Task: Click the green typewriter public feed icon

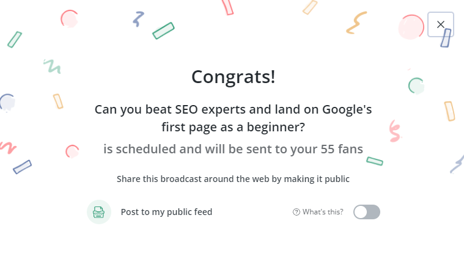Action: coord(99,212)
